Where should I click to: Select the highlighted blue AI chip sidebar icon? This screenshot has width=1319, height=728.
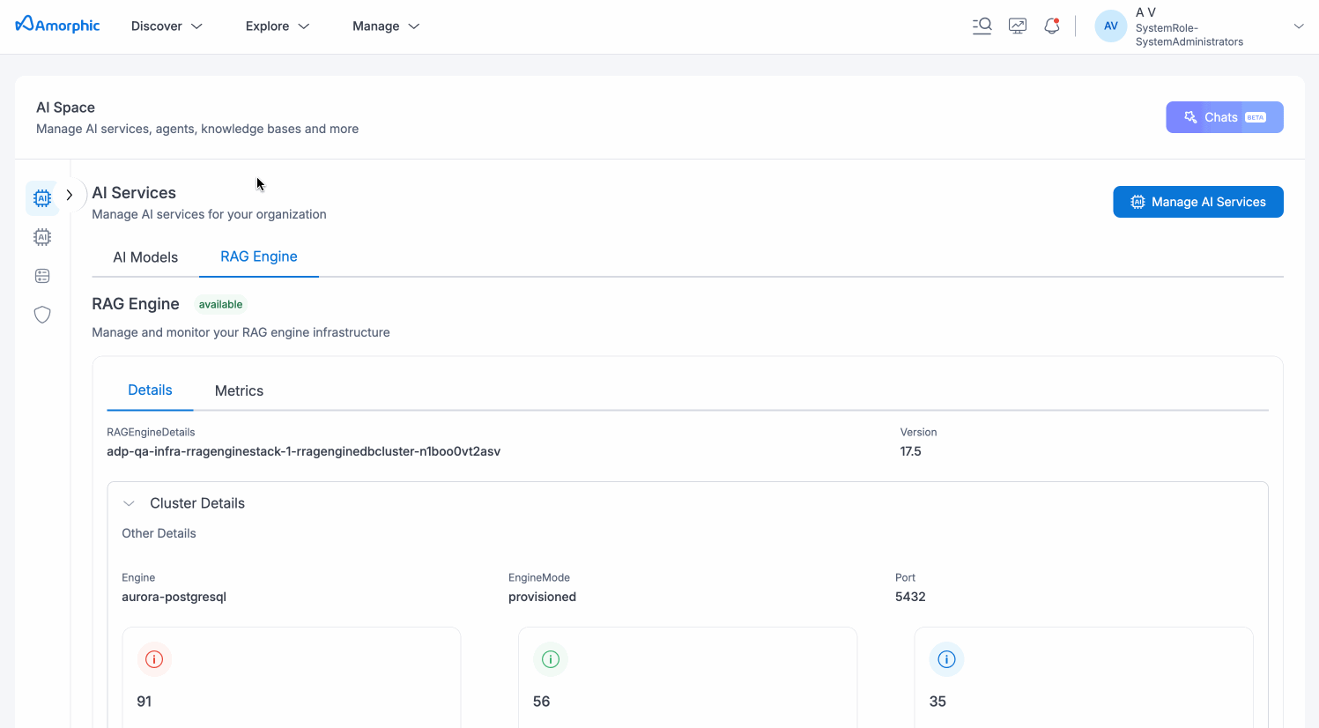[x=42, y=198]
